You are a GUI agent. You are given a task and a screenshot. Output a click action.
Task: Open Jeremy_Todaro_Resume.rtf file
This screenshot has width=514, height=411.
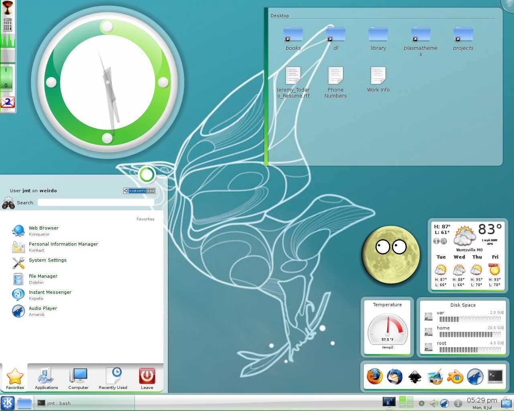293,83
